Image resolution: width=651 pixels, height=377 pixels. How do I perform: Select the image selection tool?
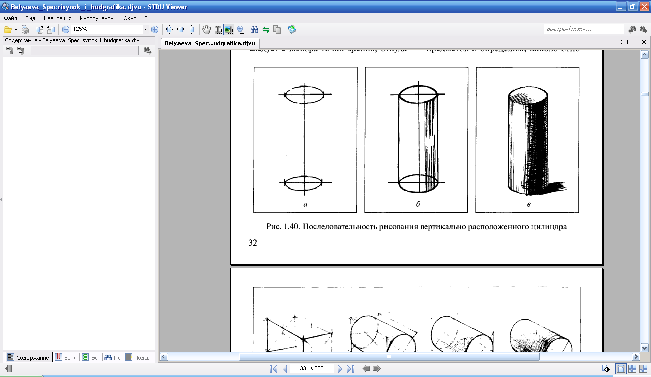click(x=229, y=29)
